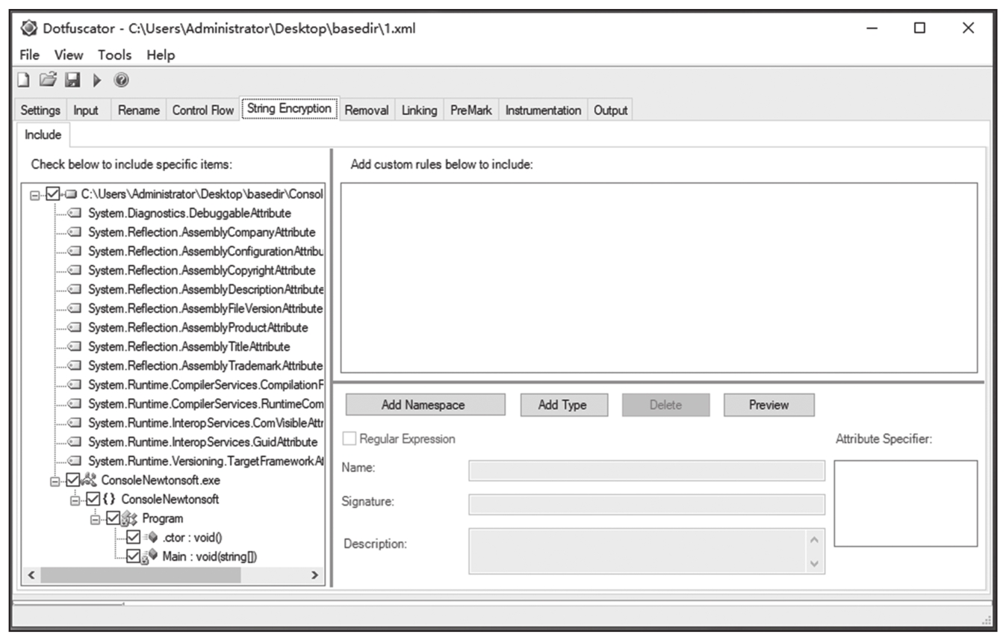
Task: Click the .ctor method icon
Action: click(x=150, y=537)
